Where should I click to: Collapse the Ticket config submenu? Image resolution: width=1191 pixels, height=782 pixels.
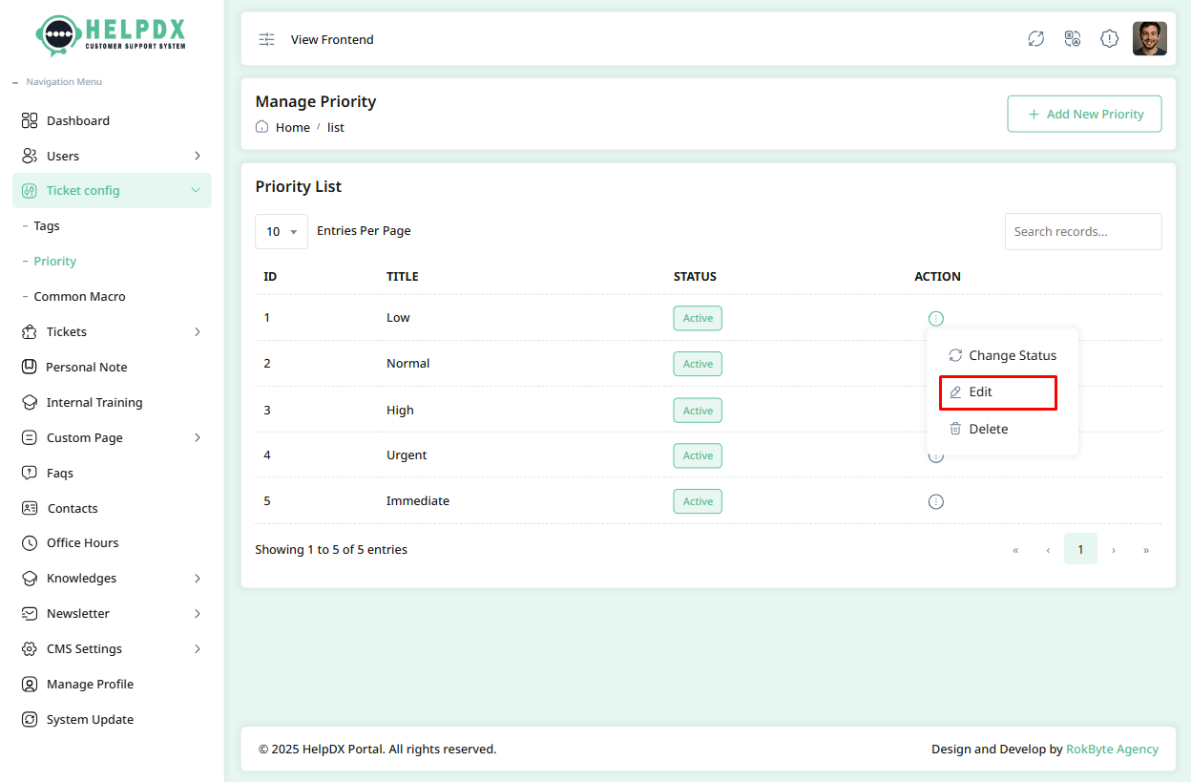[112, 190]
